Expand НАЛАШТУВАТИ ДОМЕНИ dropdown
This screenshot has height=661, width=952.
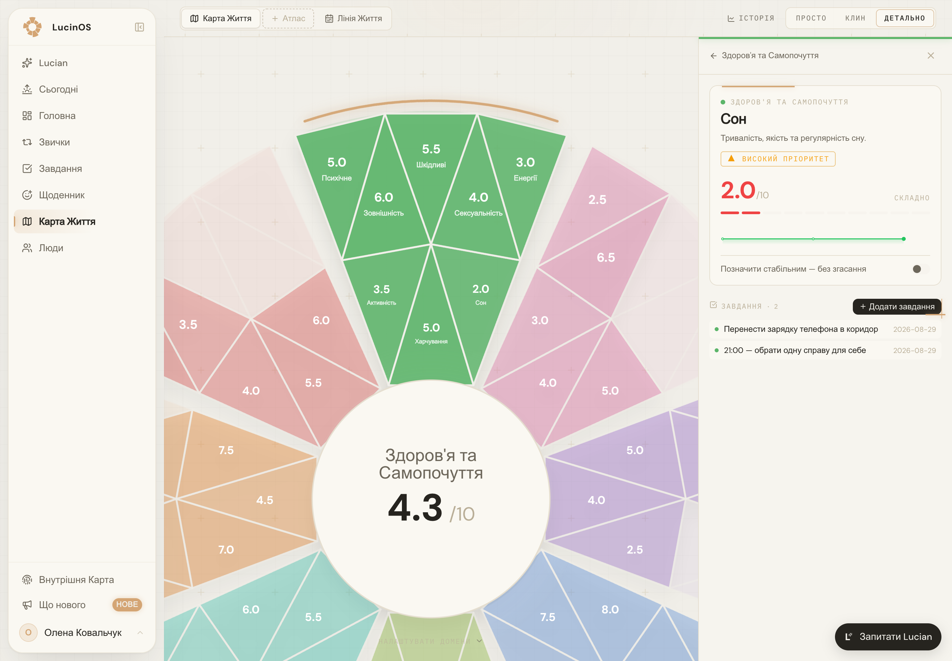point(430,641)
